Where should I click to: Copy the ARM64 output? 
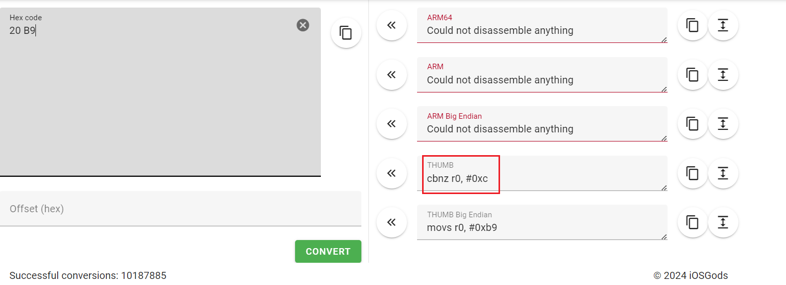(692, 25)
